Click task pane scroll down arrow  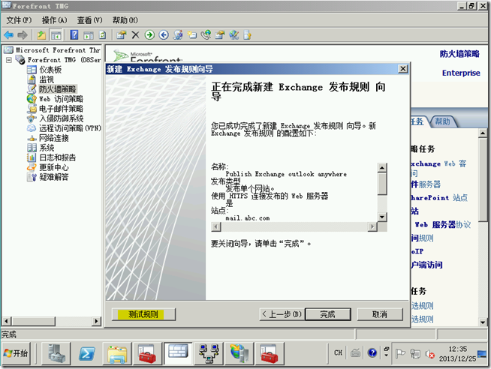pos(483,322)
